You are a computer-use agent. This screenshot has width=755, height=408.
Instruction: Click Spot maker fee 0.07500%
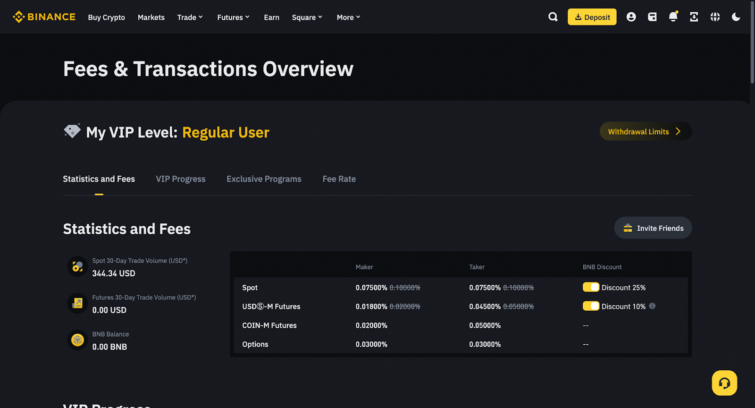371,288
